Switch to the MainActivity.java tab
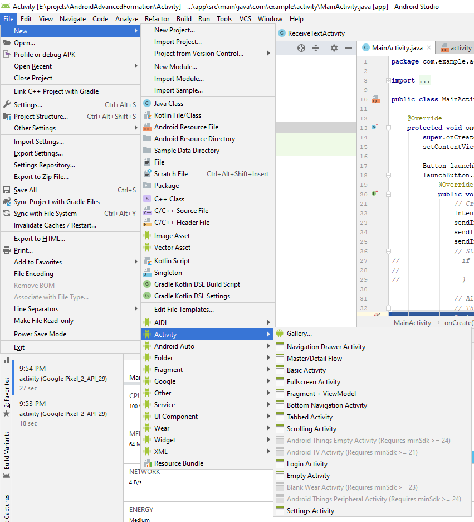The image size is (474, 522). pyautogui.click(x=397, y=48)
